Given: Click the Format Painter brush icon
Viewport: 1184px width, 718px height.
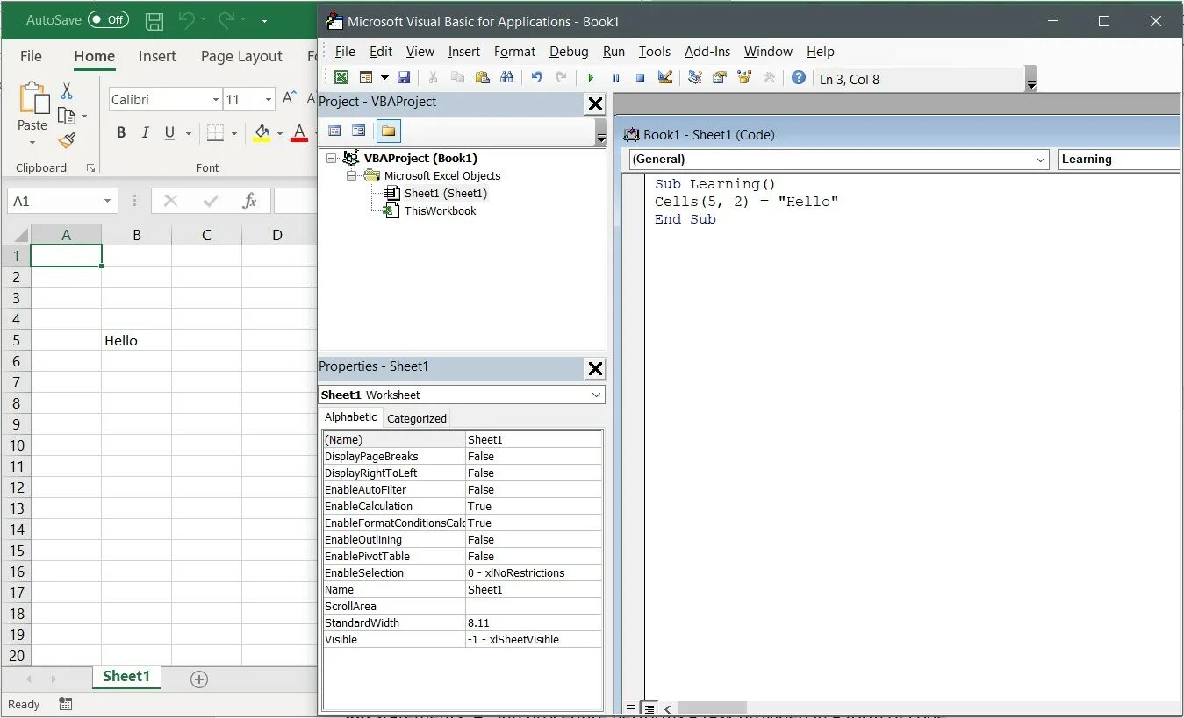Looking at the screenshot, I should click(68, 140).
